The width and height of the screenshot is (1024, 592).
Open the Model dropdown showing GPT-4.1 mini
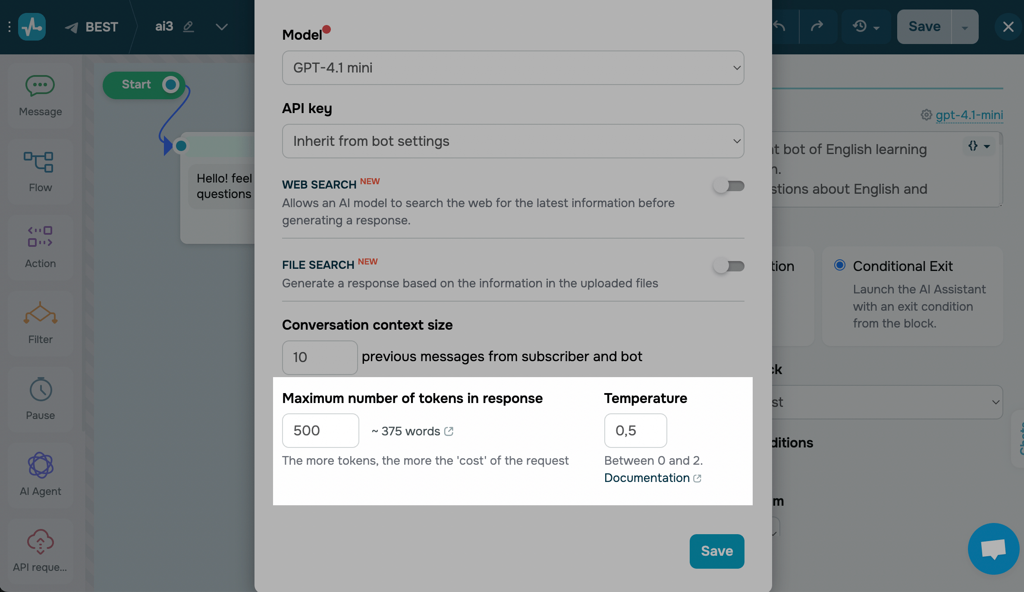[x=513, y=68]
